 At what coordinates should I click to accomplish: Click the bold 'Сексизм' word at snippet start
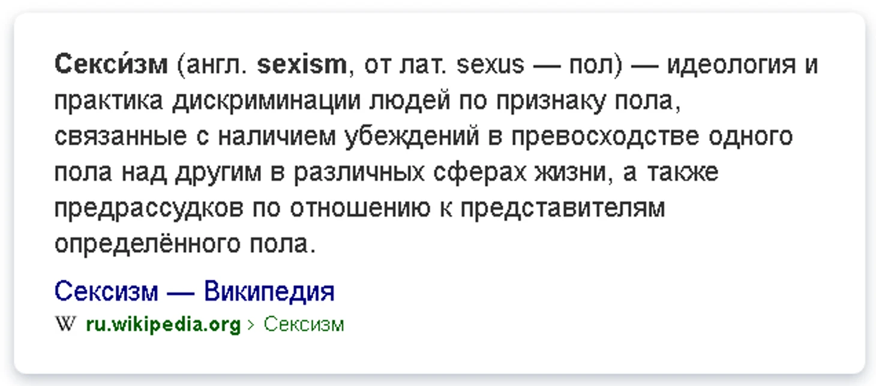(x=111, y=64)
